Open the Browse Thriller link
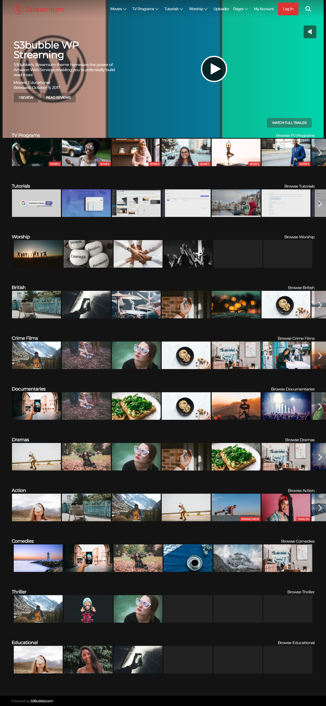The image size is (326, 706). 301,592
